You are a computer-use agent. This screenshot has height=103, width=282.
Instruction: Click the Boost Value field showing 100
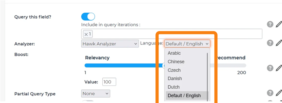tap(109, 82)
